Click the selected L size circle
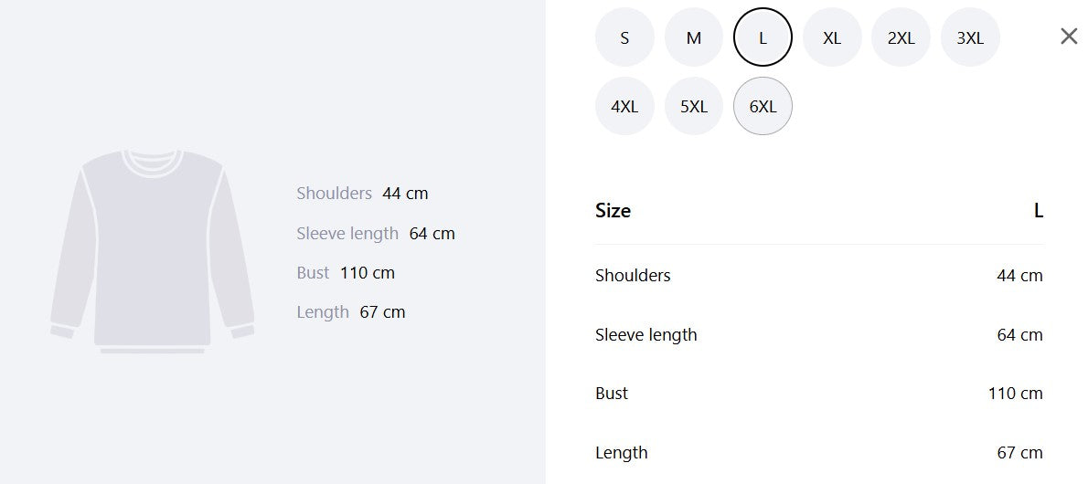 point(763,37)
